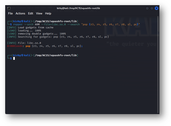Open the Edit menu
This screenshot has height=126, width=171.
pyautogui.click(x=31, y=14)
